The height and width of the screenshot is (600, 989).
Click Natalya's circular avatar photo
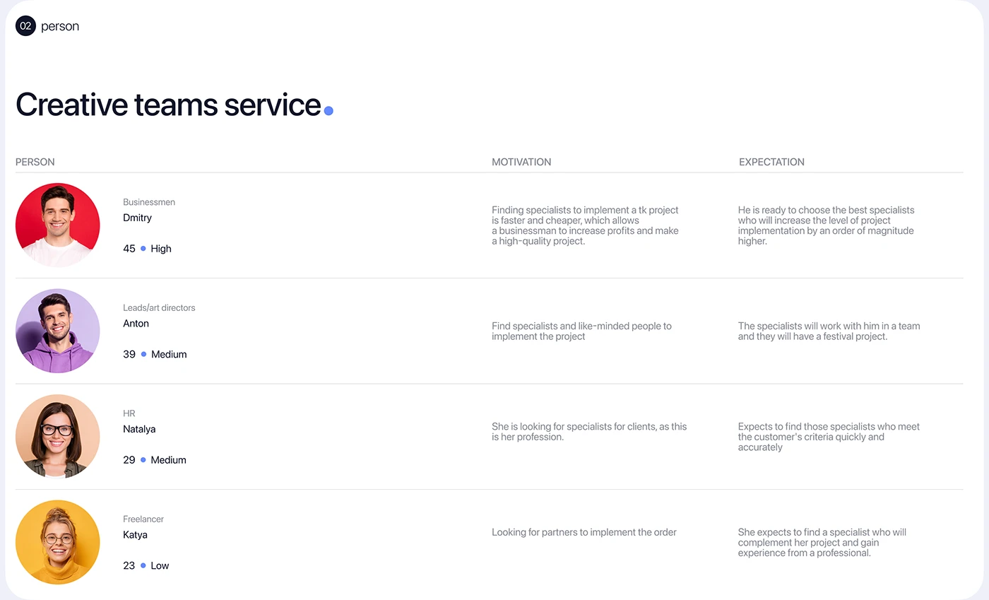point(57,436)
